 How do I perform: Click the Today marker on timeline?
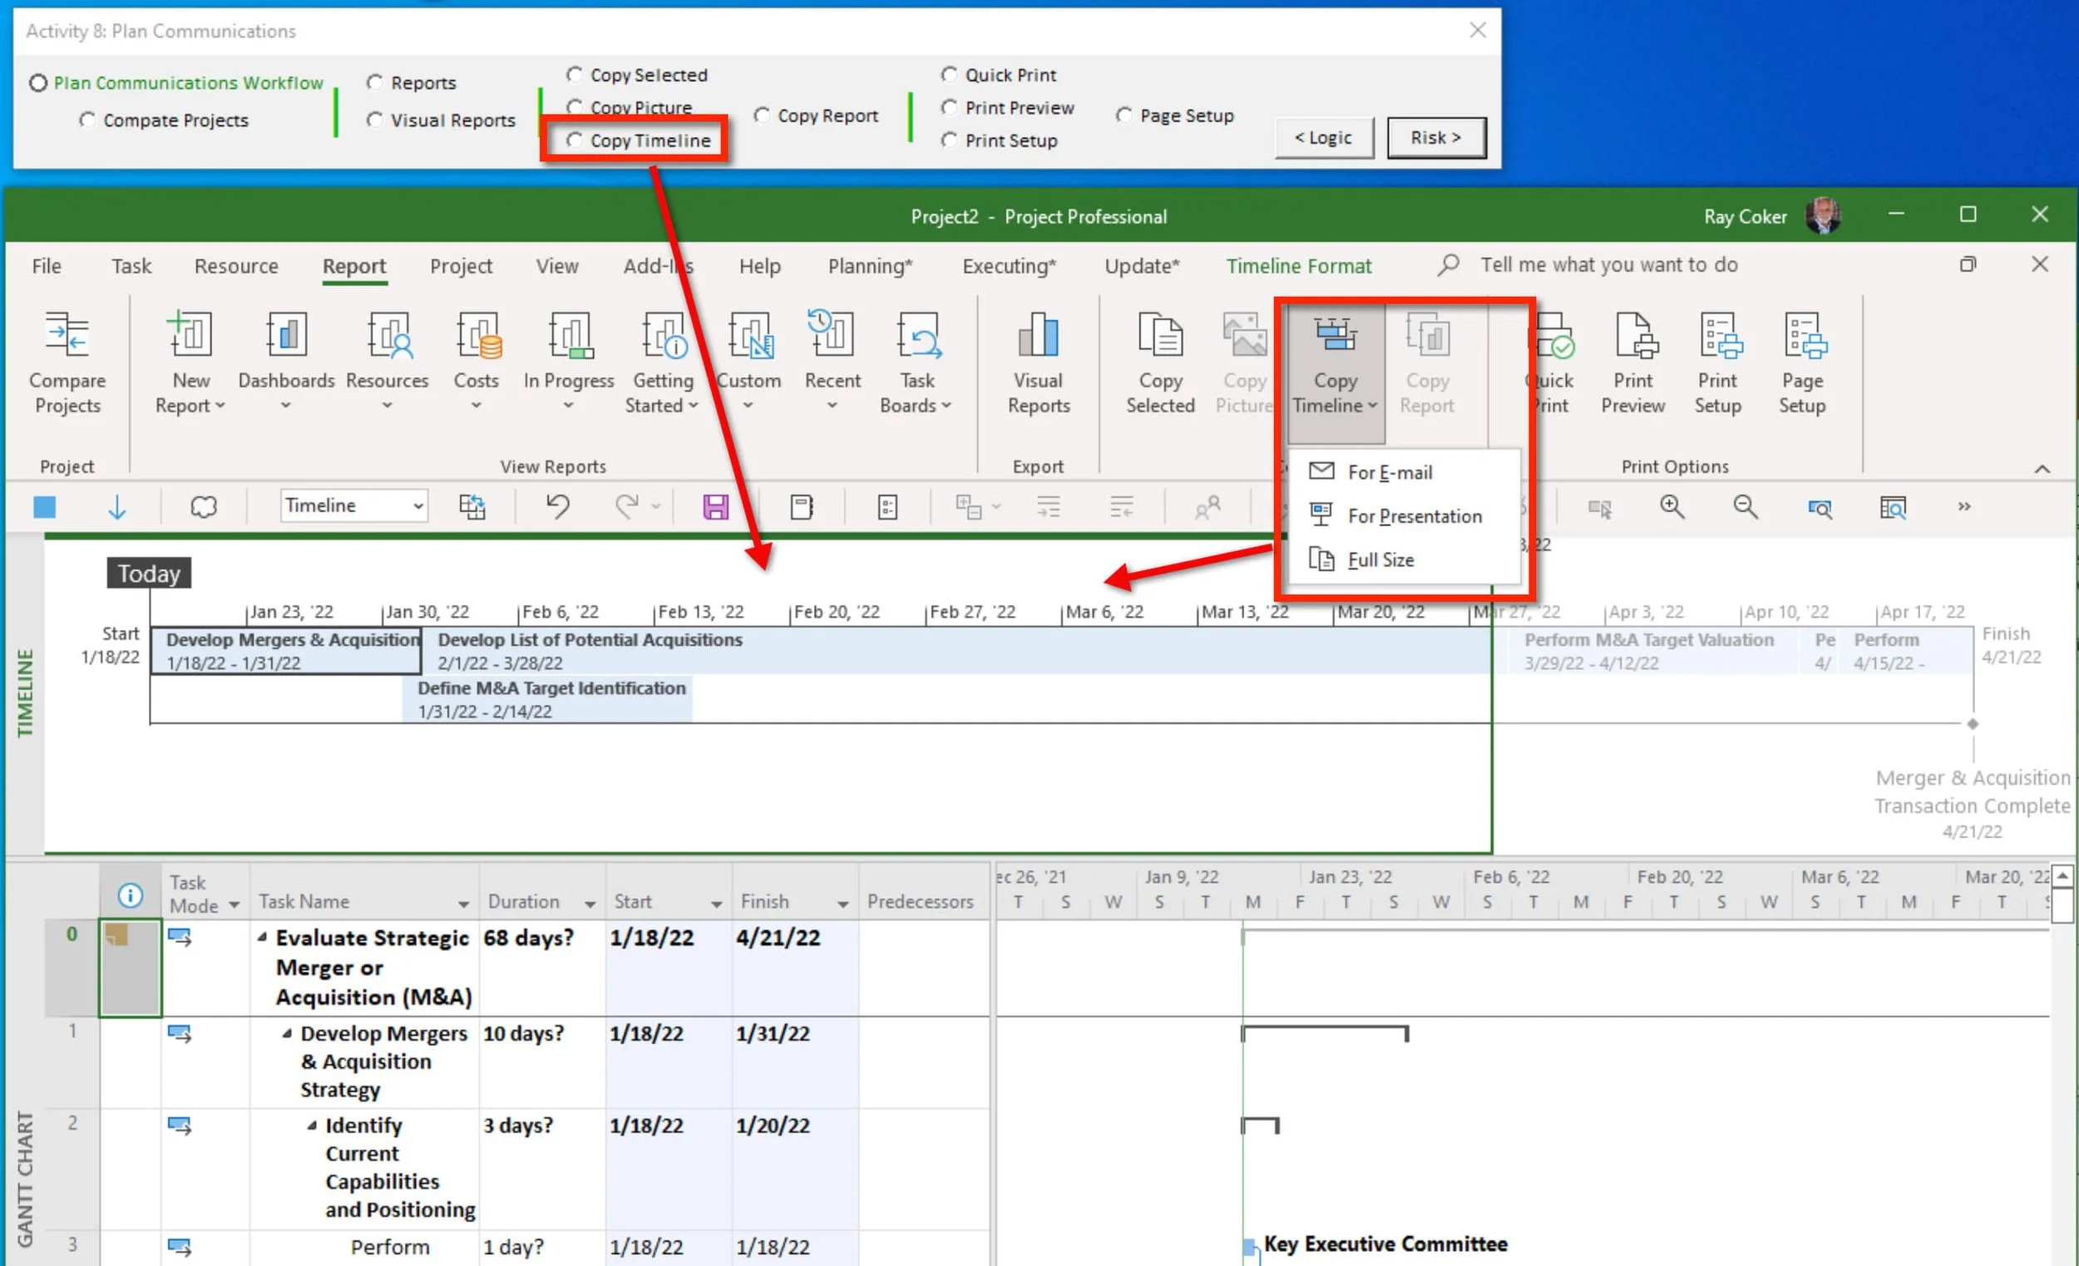pos(149,574)
